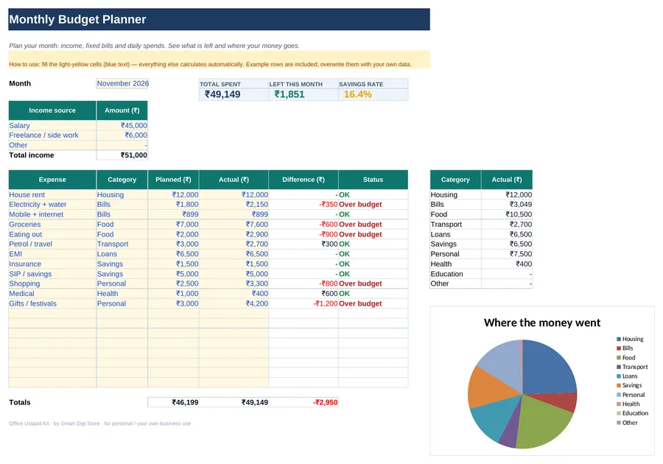Click planned ₹1,800 in Electricity row

click(x=173, y=205)
